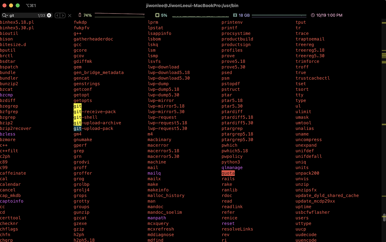Jump to the next search match
Image resolution: width=386 pixels, height=242 pixels.
pos(63,15)
